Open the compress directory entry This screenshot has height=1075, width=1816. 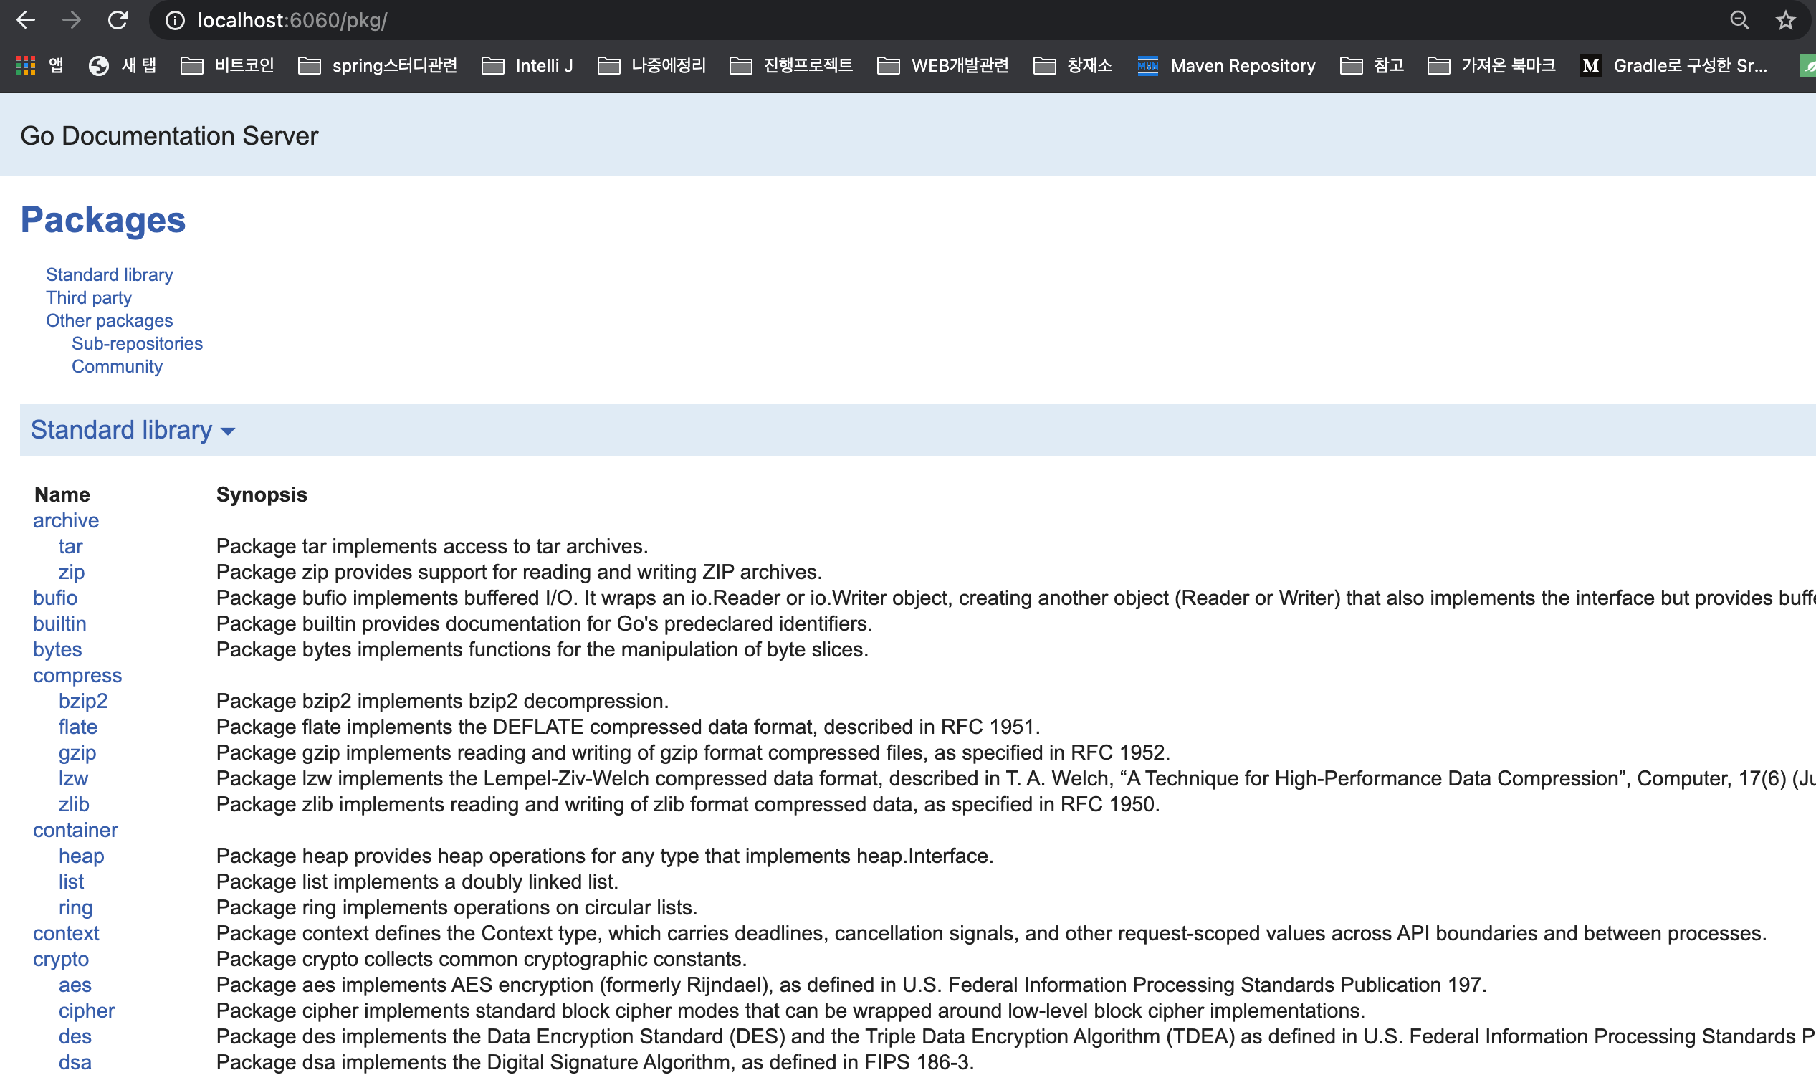click(x=77, y=675)
